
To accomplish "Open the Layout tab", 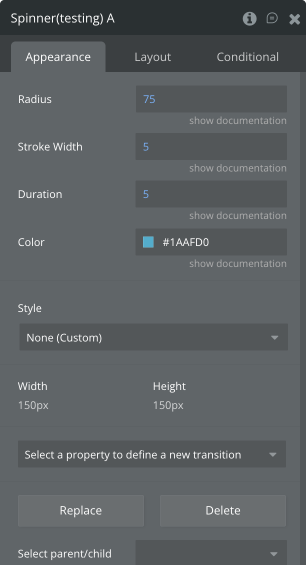I will click(152, 57).
